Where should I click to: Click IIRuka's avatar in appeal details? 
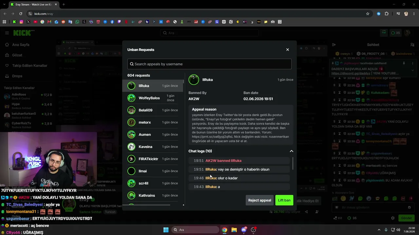click(x=194, y=80)
